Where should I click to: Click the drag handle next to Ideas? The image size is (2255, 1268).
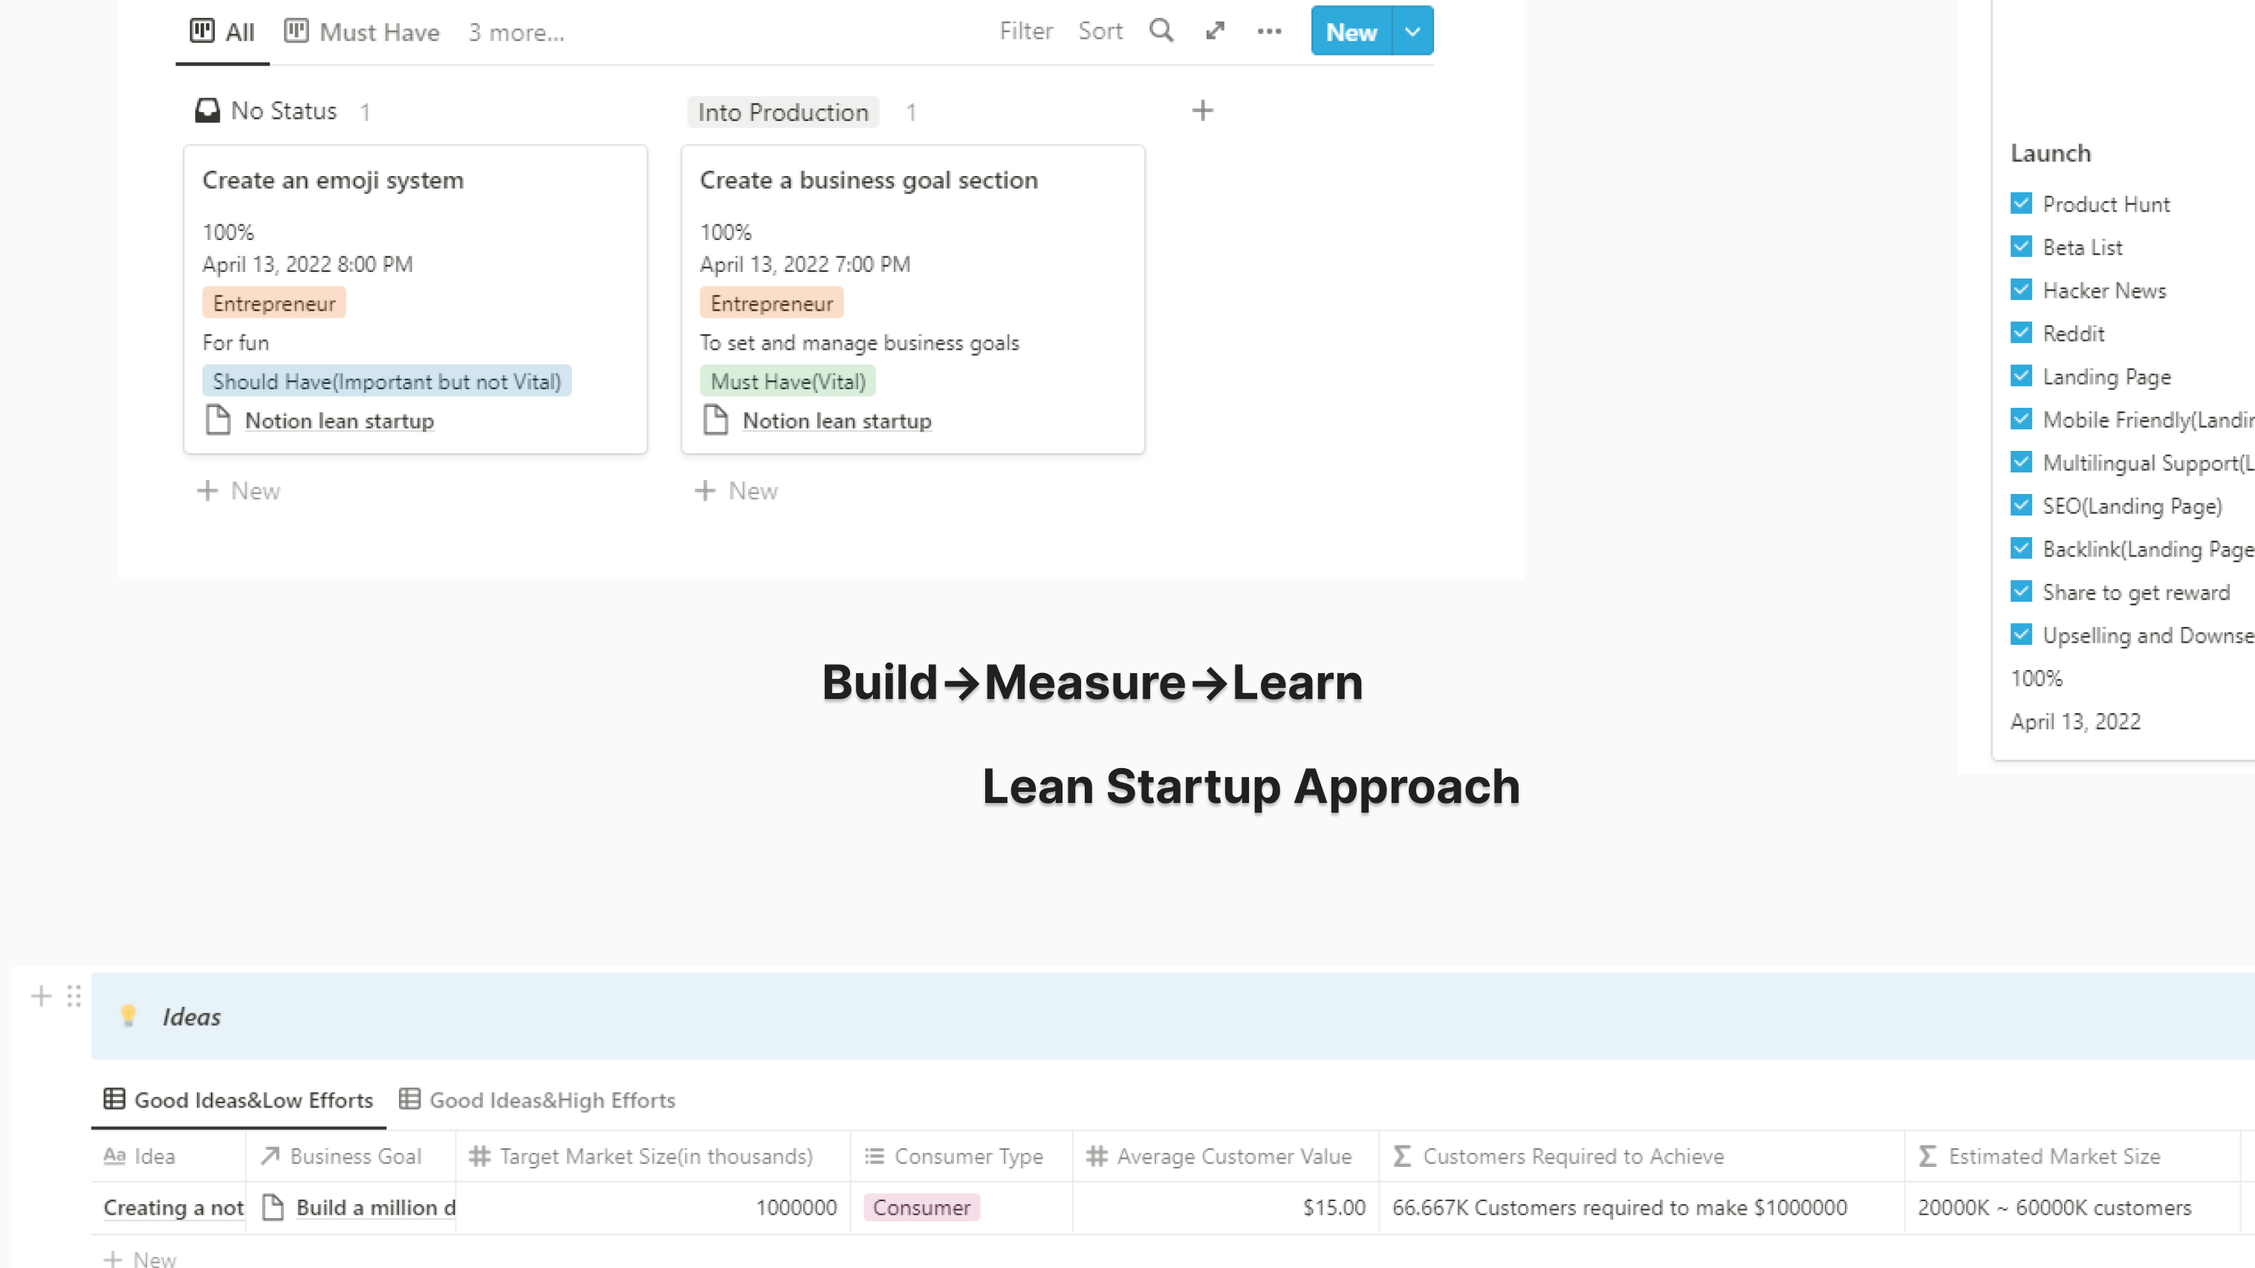[74, 996]
